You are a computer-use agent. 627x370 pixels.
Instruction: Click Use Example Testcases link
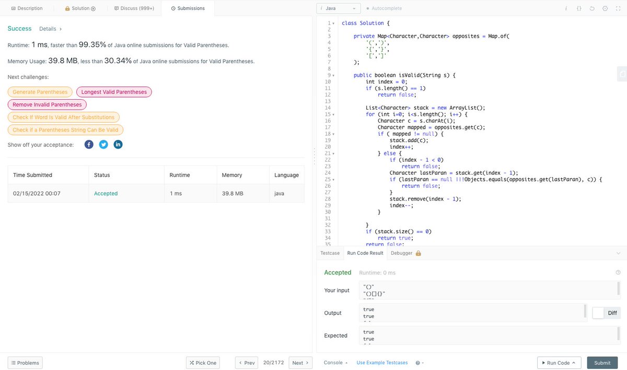click(x=382, y=363)
